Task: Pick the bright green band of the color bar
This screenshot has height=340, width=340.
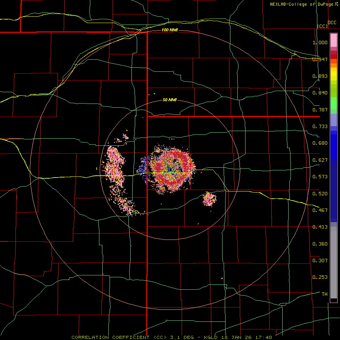Action: pos(334,103)
